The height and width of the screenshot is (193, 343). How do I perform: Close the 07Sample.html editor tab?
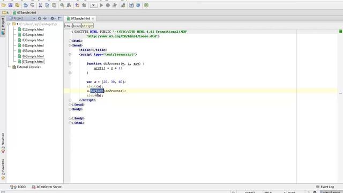click(x=93, y=19)
